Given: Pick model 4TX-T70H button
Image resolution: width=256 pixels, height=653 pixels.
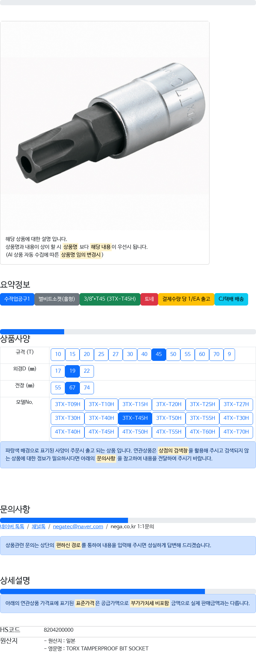Looking at the screenshot, I should tap(236, 432).
